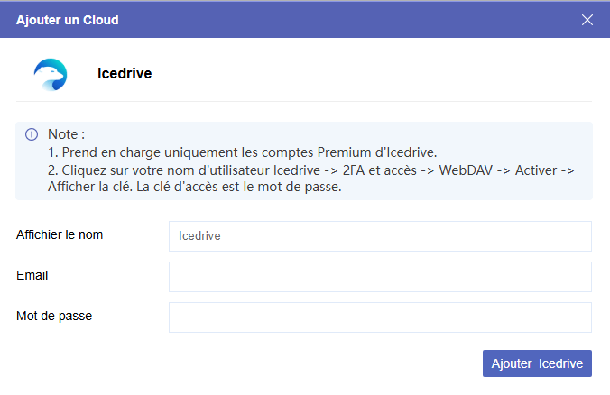610x395 pixels.
Task: Click the Afficher le nom label
Action: coord(60,234)
